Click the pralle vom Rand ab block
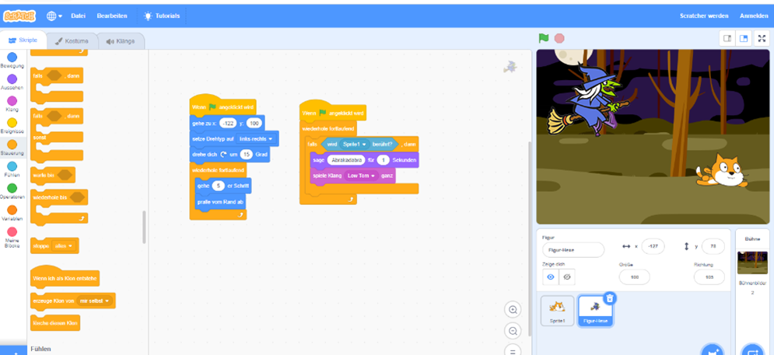Screen dimensions: 774x355 click(x=220, y=201)
